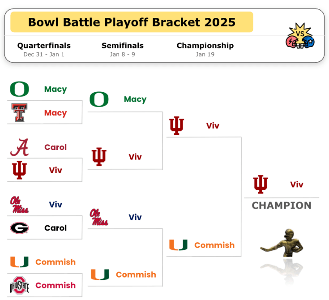Select the Quarterfinals round heading
The width and height of the screenshot is (329, 300).
(x=44, y=46)
